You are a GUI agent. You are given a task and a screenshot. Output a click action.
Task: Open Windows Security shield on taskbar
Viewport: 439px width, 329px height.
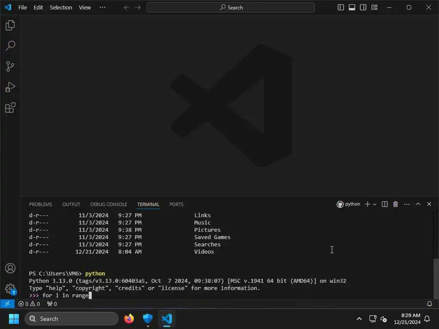[147, 319]
